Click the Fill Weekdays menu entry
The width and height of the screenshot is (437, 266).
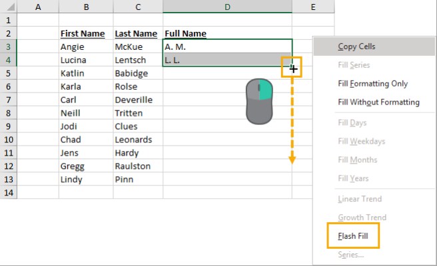tap(374, 142)
